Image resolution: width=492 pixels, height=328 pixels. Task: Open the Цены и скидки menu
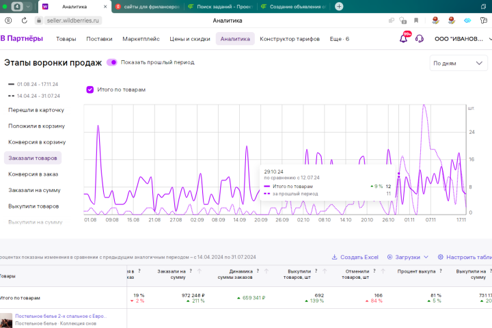(190, 39)
